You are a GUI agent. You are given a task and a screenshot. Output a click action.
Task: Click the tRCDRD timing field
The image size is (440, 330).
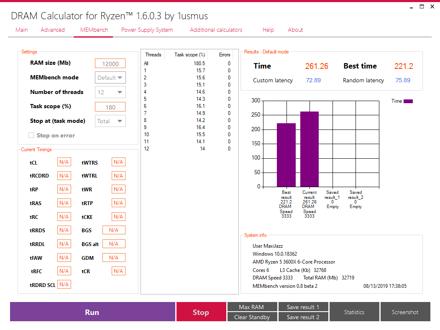(x=64, y=176)
